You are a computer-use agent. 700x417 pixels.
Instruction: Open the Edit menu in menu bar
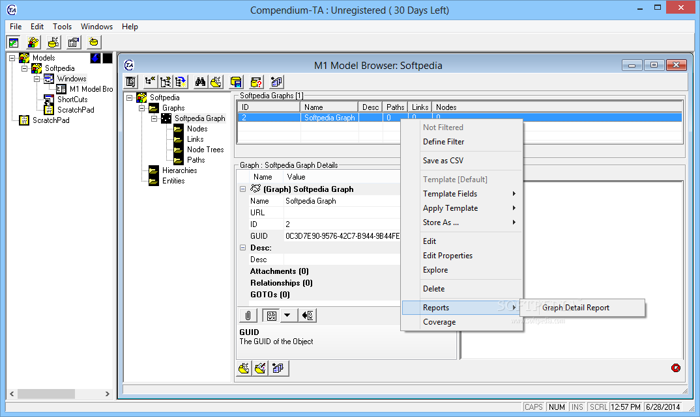[x=37, y=27]
